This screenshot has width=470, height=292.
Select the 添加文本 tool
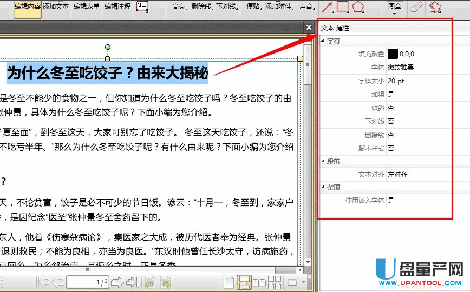pyautogui.click(x=56, y=6)
